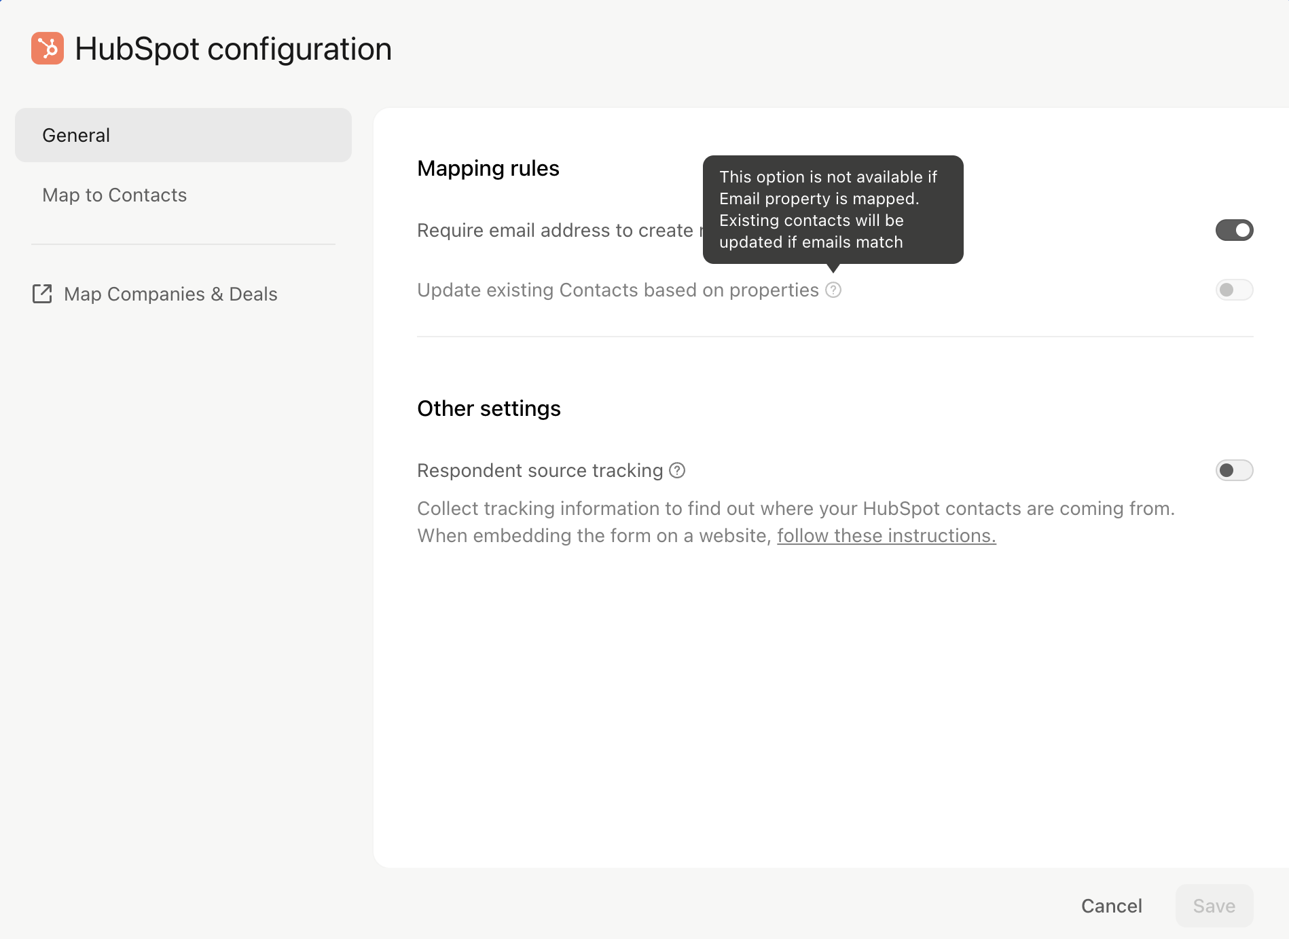Click the HubSpot configuration title
1289x939 pixels.
233,49
